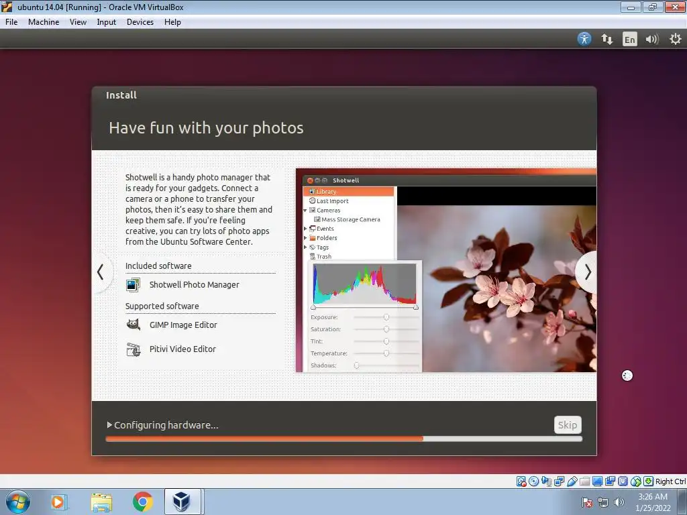
Task: Click VirtualBox CPU virtualization chip icon
Action: [623, 481]
